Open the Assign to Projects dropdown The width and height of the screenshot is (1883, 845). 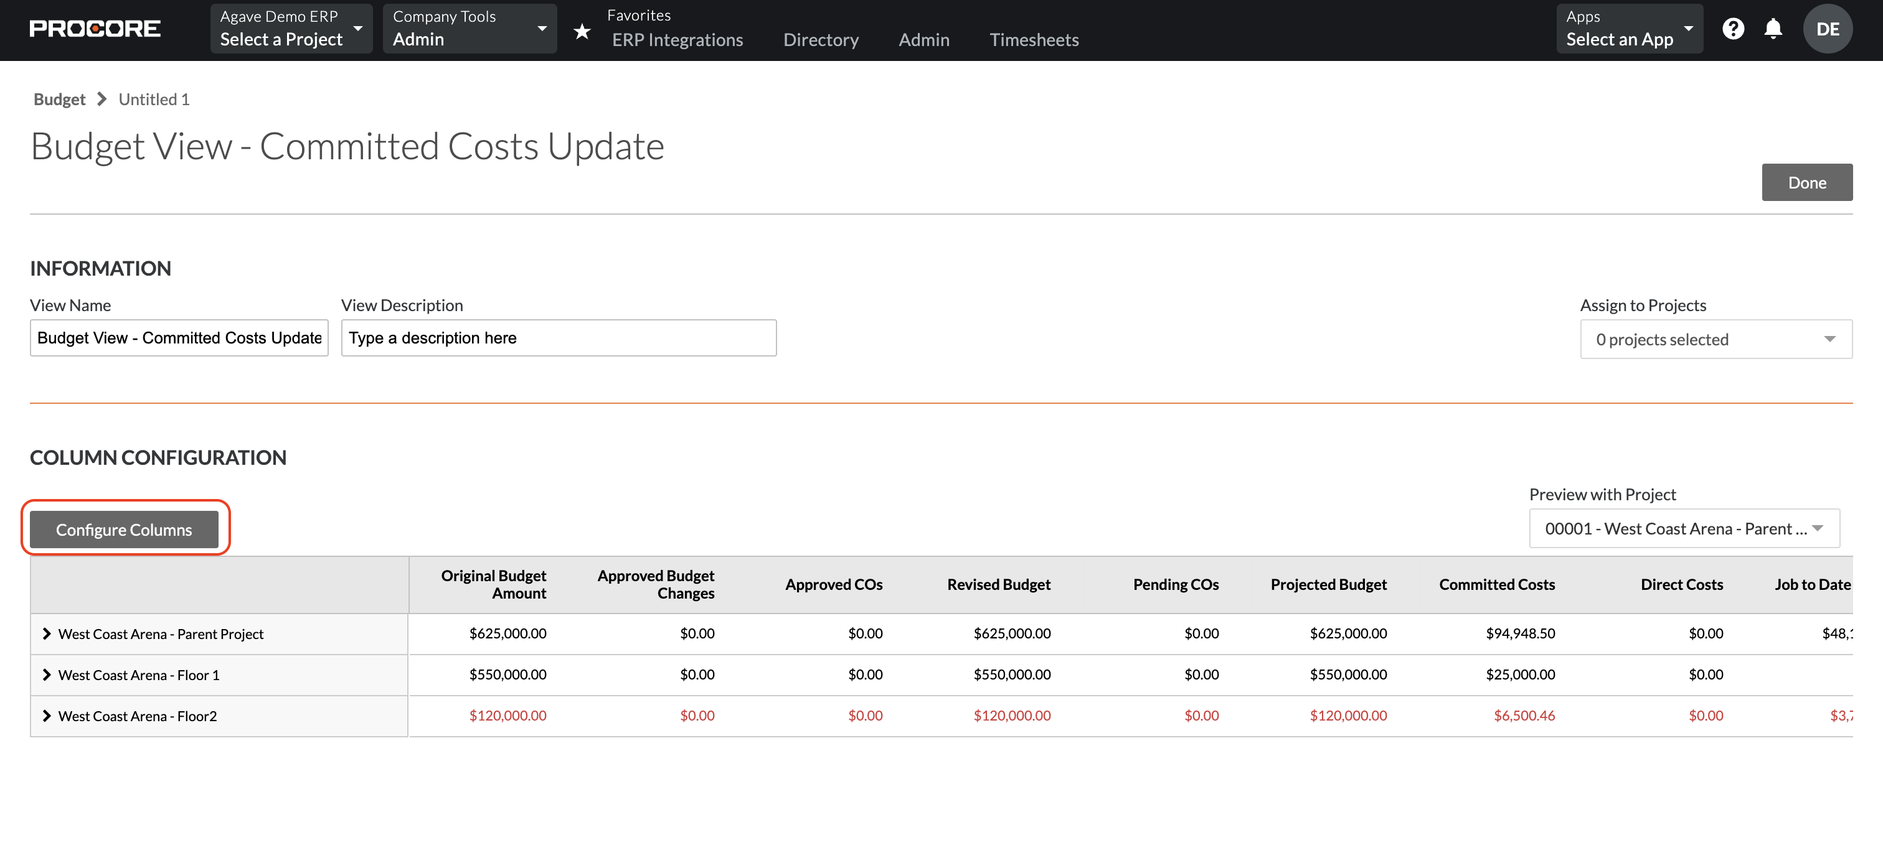coord(1715,339)
